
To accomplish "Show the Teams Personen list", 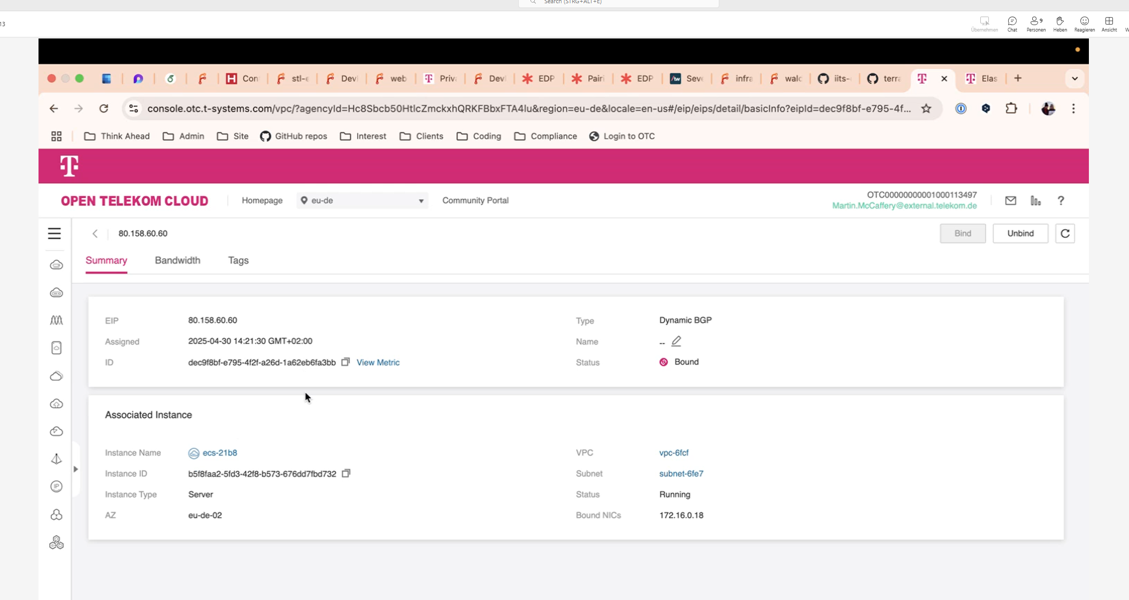I will tap(1036, 24).
